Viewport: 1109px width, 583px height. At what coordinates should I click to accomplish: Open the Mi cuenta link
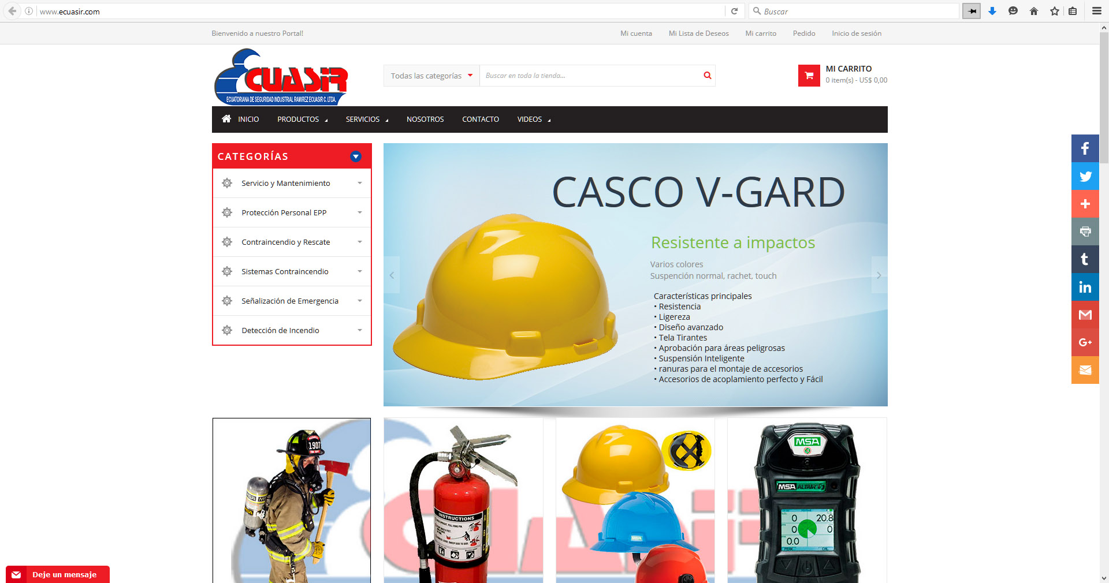click(636, 33)
